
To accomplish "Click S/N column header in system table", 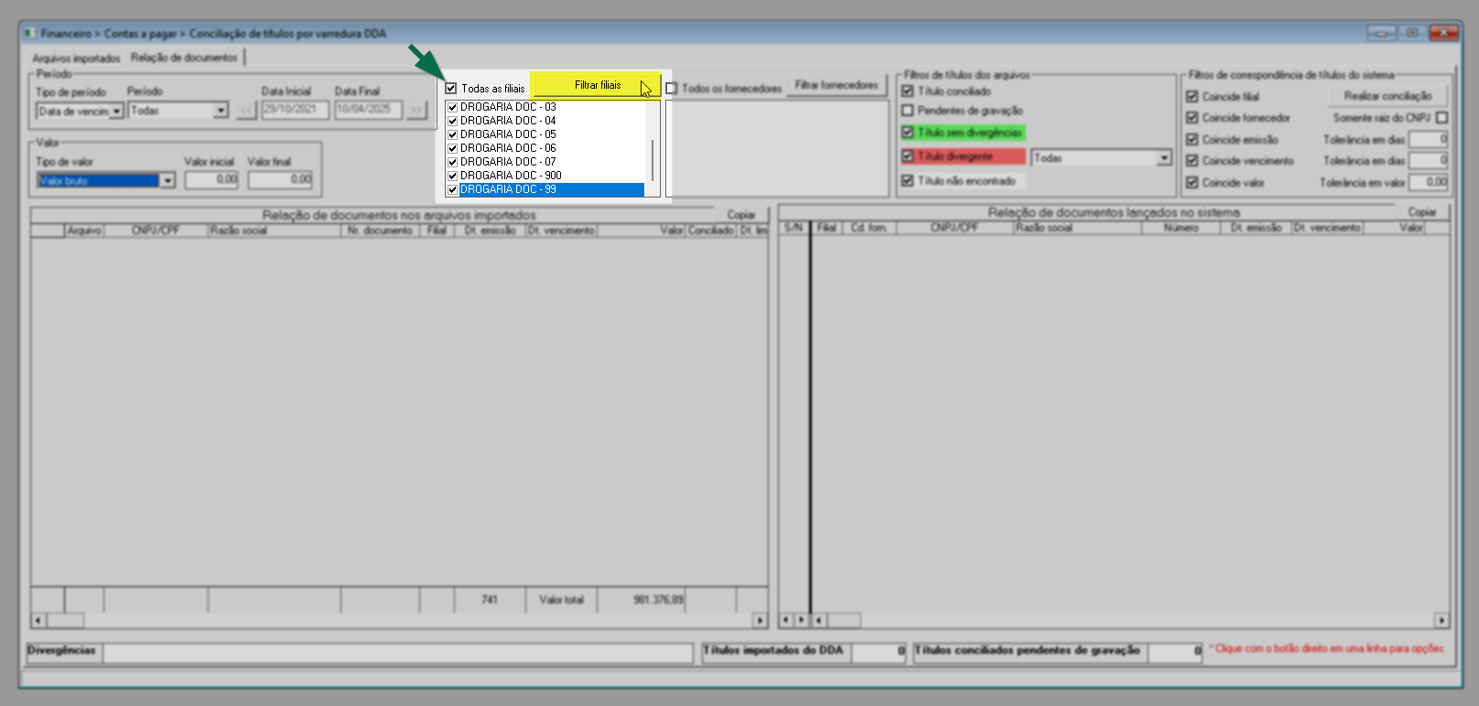I will coord(793,228).
